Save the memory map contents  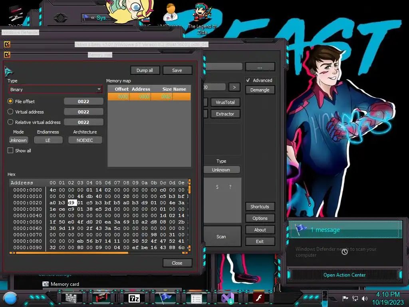coord(177,70)
